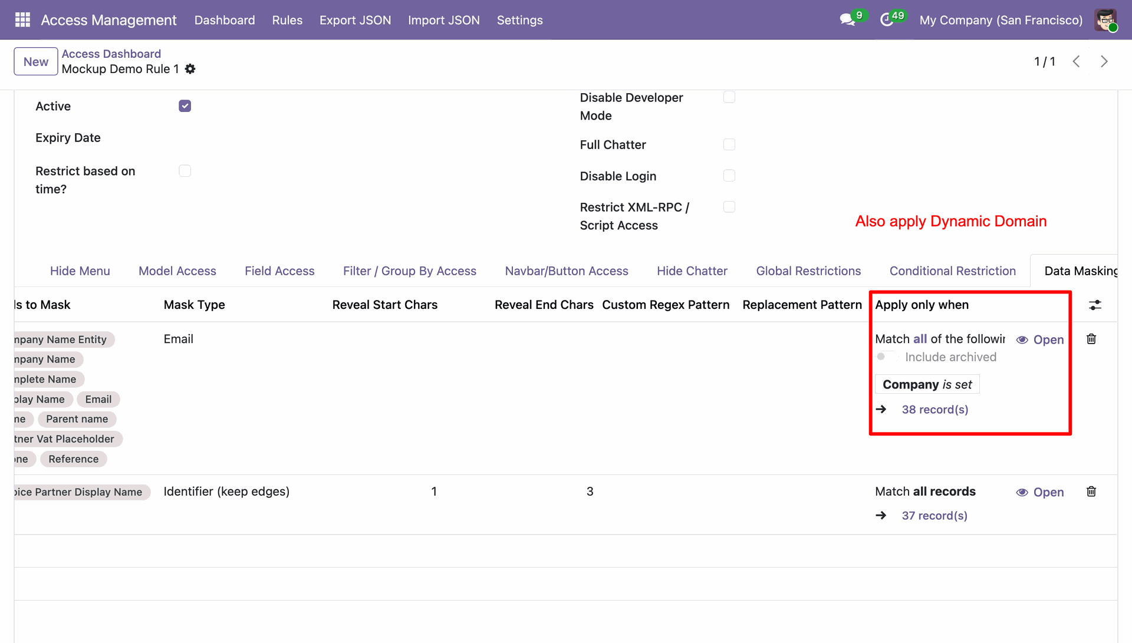Open the chat messages icon with badge 9
The width and height of the screenshot is (1132, 643).
point(848,19)
